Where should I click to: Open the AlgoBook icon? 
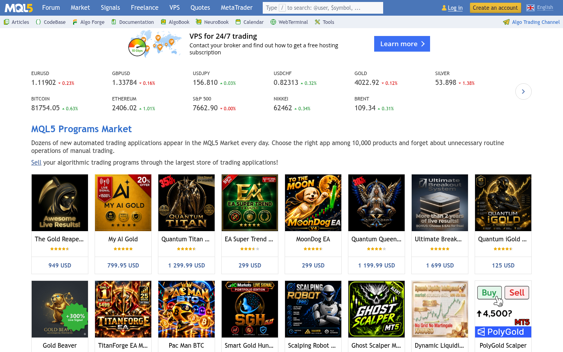coord(163,22)
